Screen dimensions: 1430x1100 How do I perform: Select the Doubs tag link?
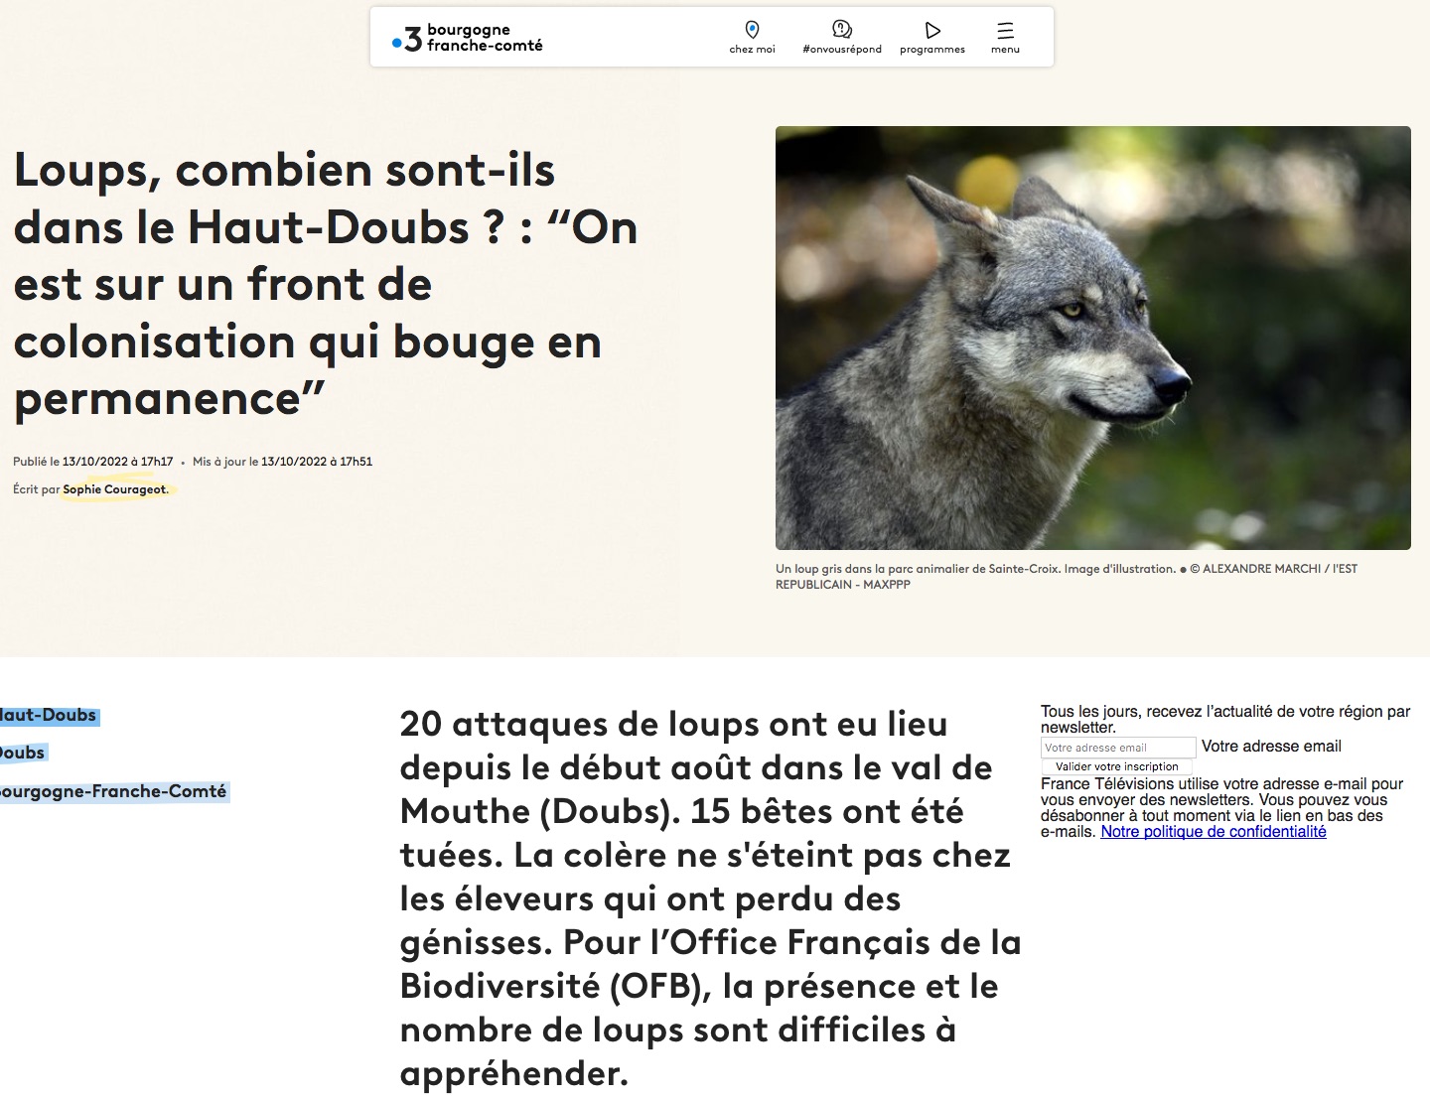pos(23,753)
